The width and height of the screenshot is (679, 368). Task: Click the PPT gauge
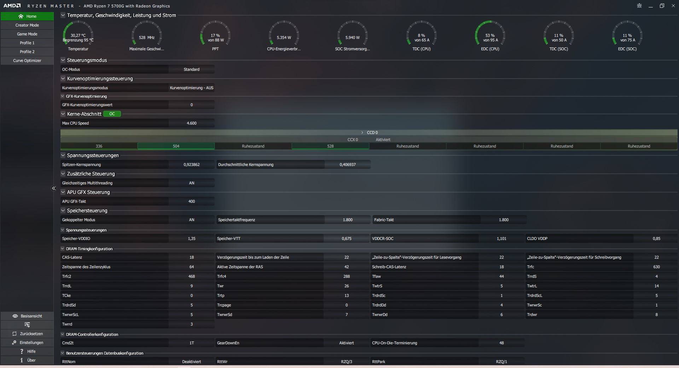(x=215, y=36)
